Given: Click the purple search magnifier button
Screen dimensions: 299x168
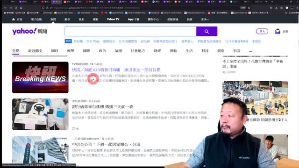Looking at the screenshot, I should (206, 31).
